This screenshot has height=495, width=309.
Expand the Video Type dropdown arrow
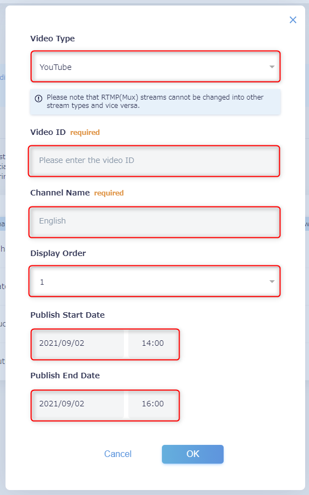(x=272, y=67)
